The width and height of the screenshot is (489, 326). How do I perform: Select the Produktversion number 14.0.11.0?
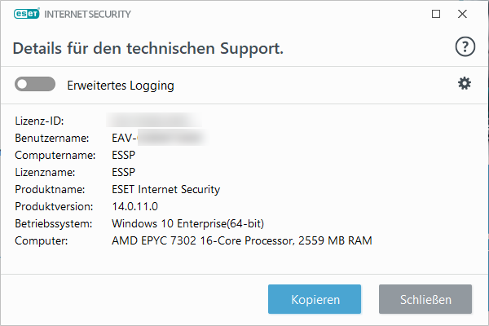[134, 206]
